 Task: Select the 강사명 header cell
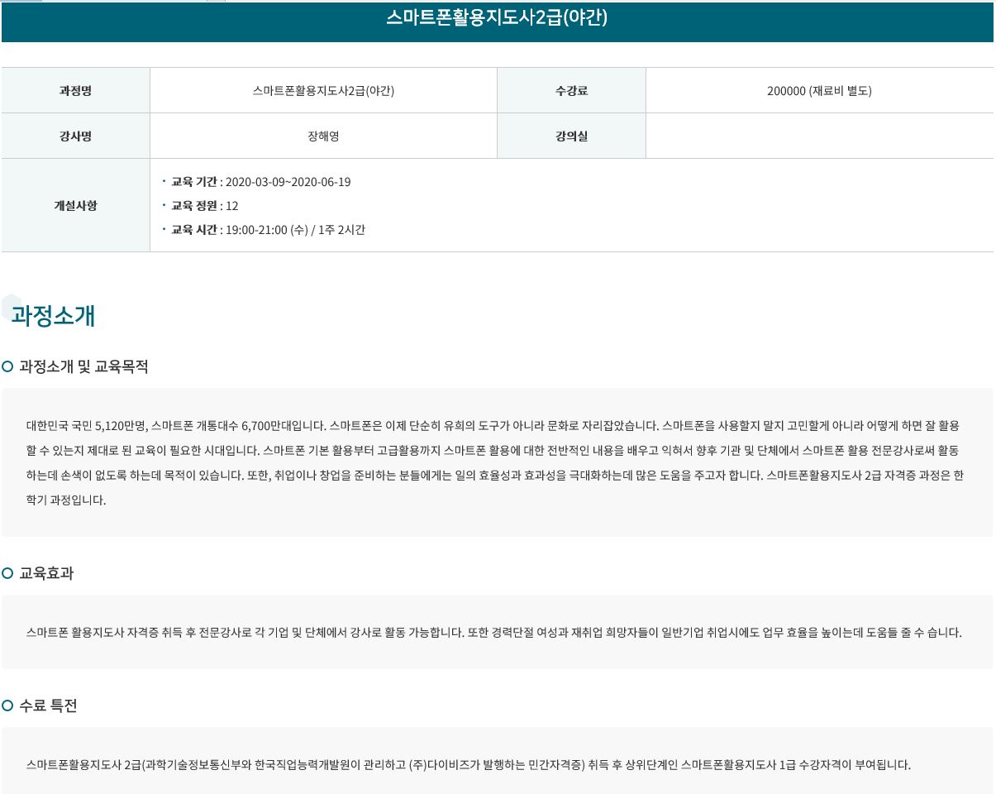(x=75, y=136)
